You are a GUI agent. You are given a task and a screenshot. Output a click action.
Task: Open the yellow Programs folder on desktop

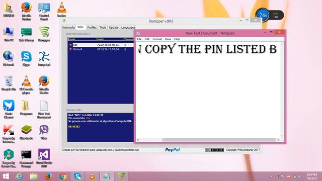click(26, 108)
